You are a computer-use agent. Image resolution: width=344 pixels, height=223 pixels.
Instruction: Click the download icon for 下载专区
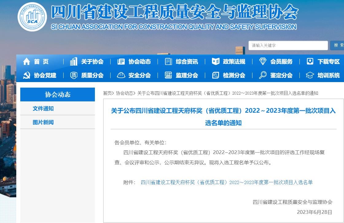(310, 62)
